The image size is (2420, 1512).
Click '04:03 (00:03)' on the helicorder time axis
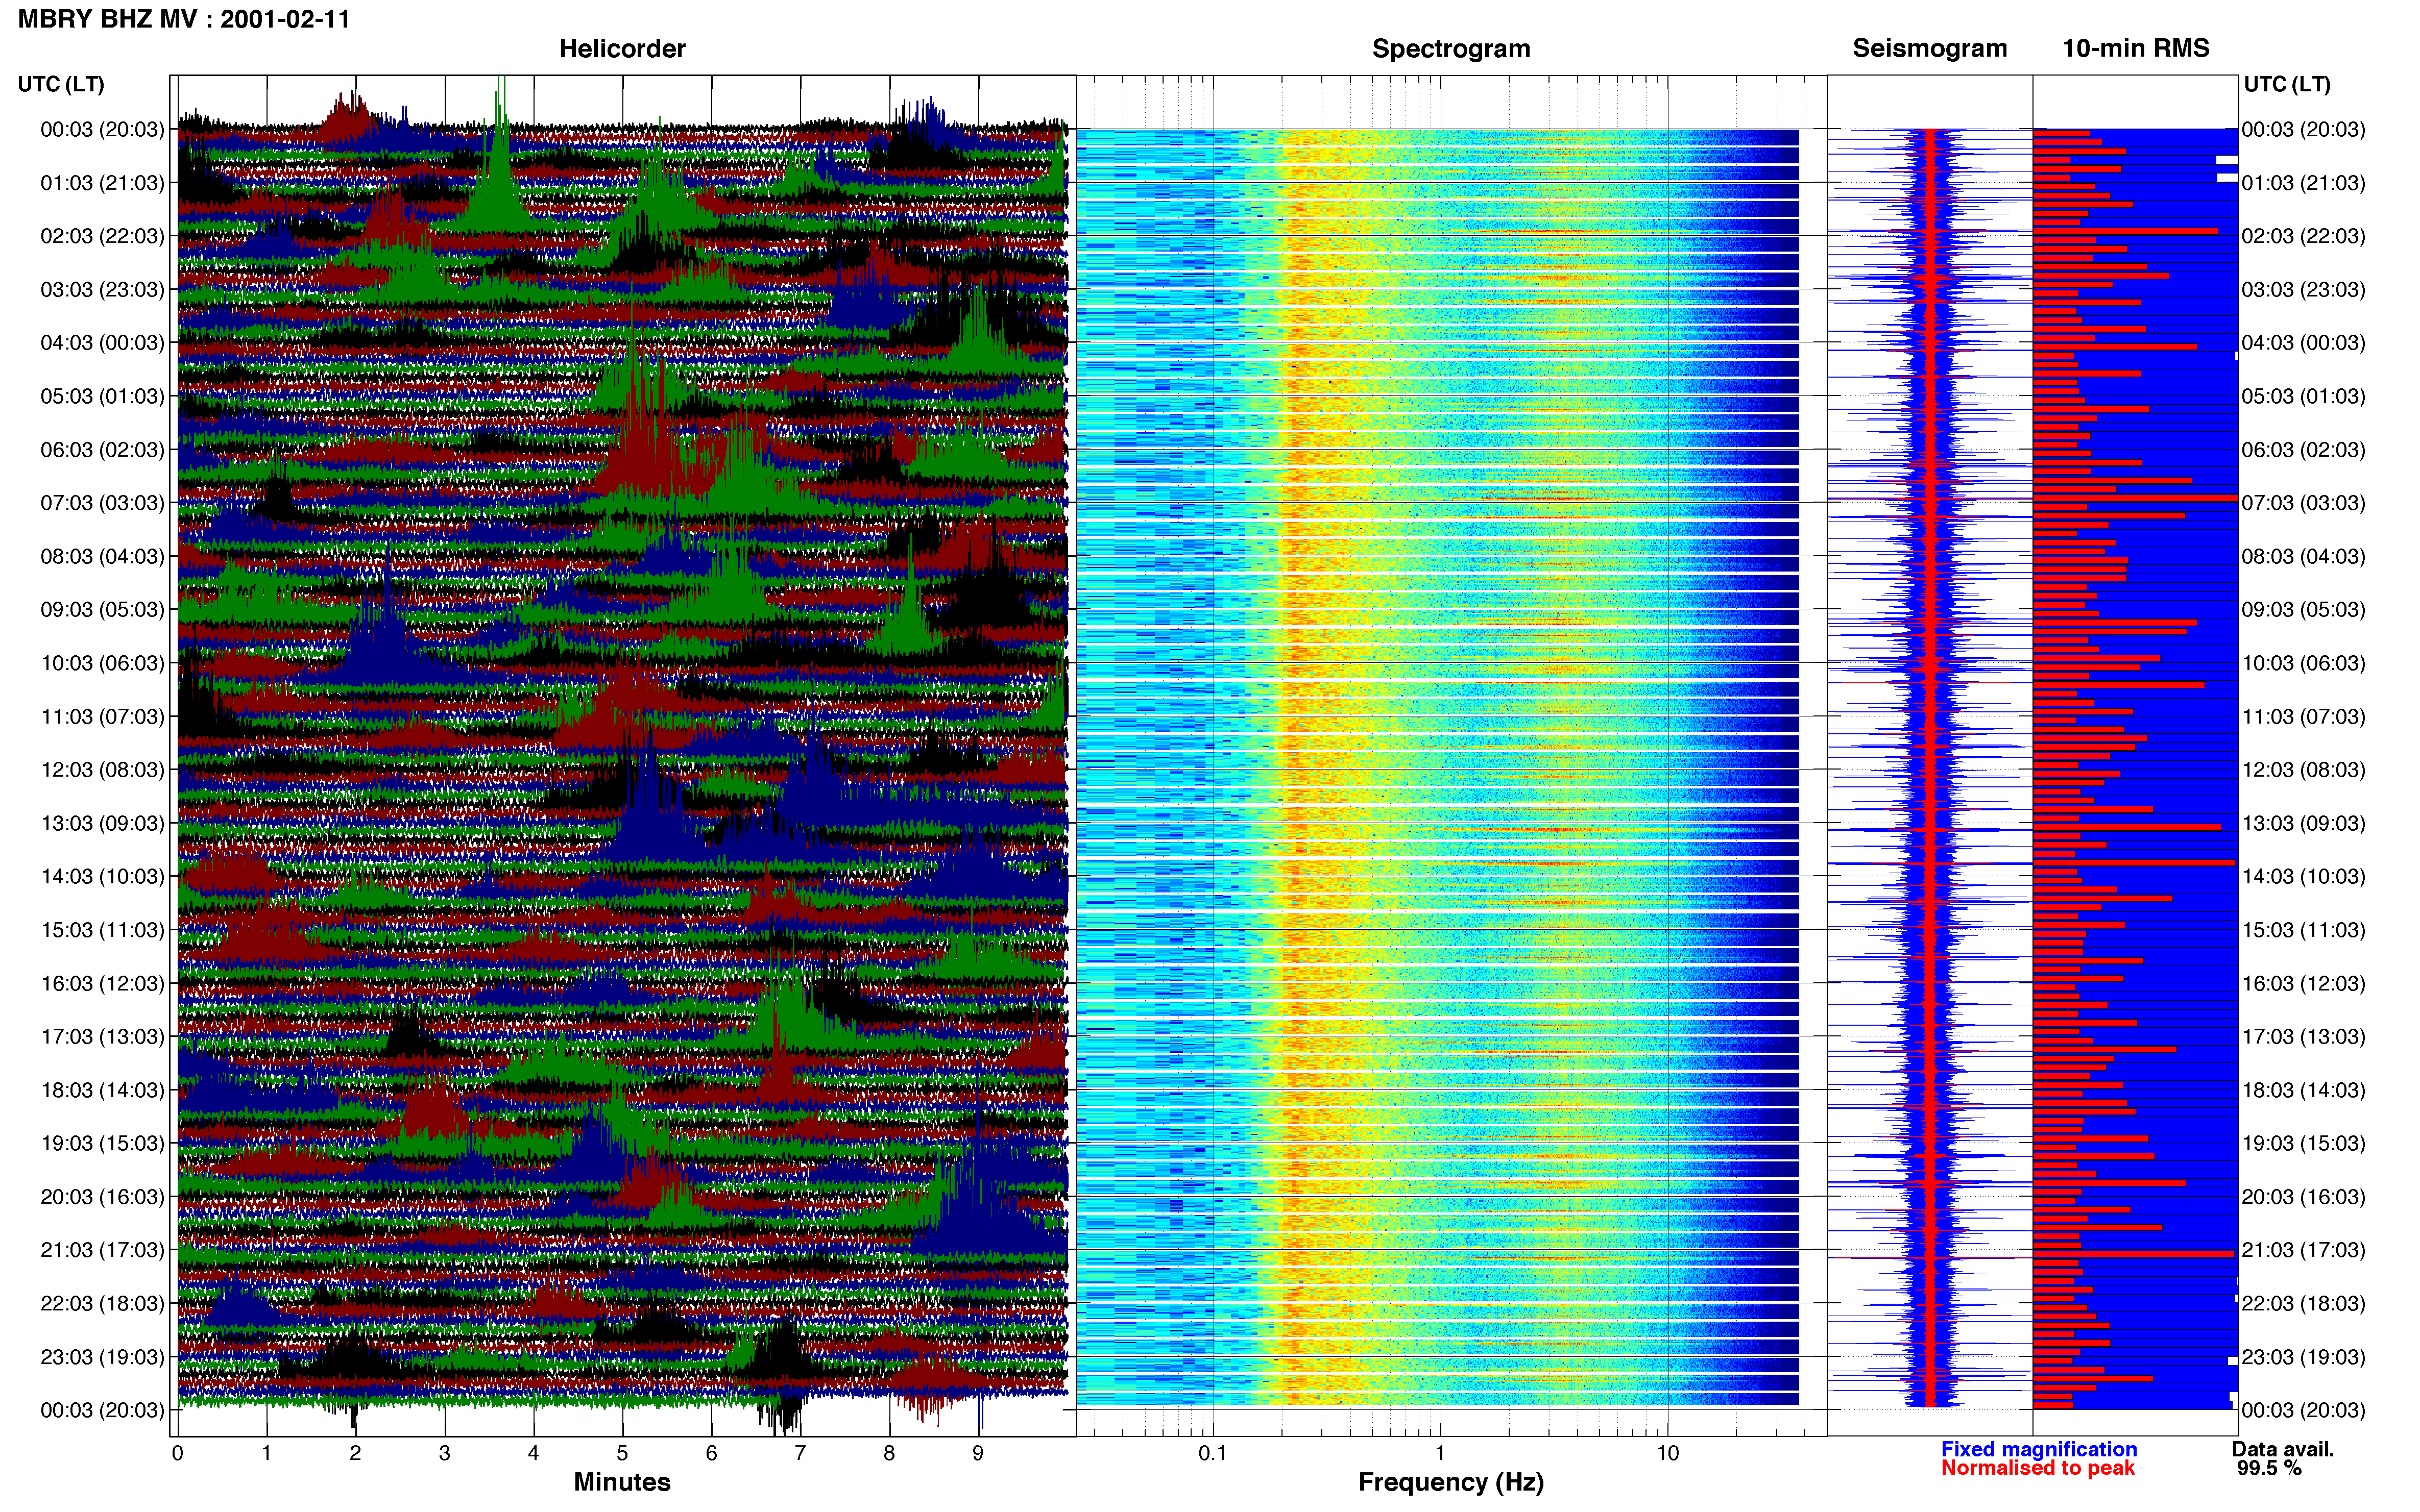click(x=102, y=343)
